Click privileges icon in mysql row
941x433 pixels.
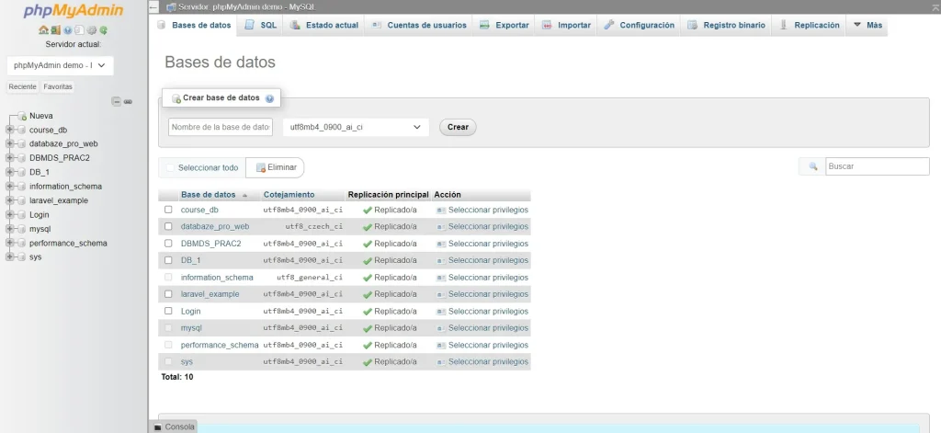coord(441,328)
